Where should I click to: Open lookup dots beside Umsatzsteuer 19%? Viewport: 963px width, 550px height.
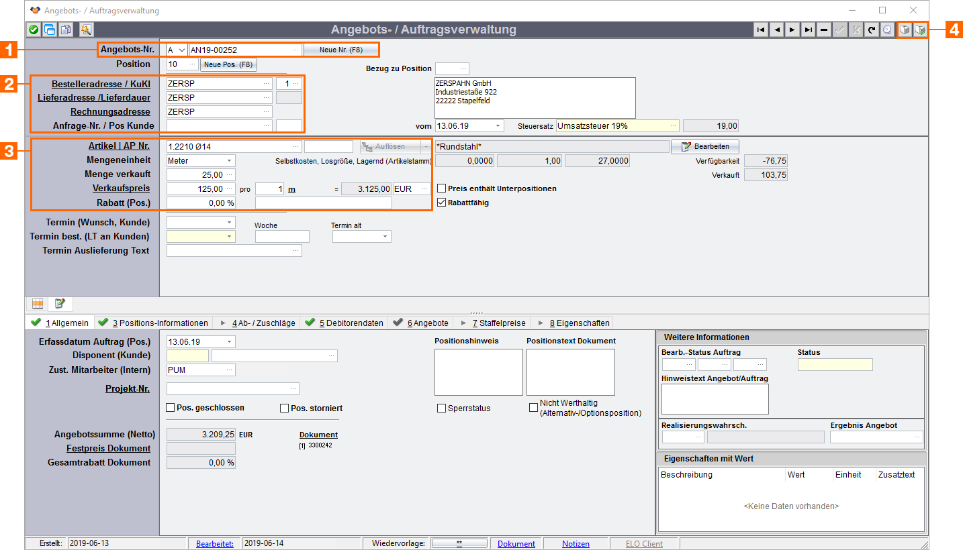click(673, 125)
